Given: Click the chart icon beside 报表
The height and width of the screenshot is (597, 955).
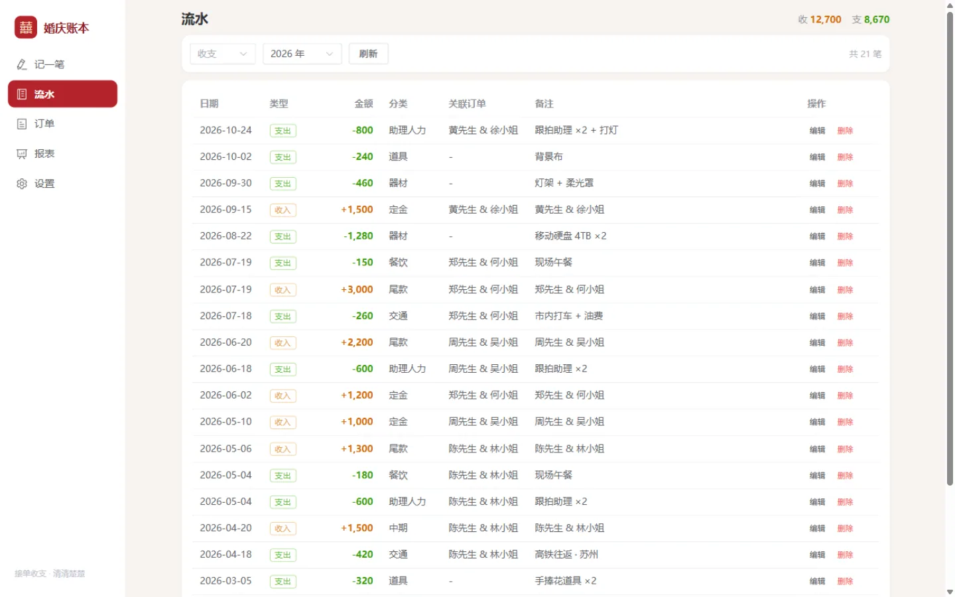Looking at the screenshot, I should 22,154.
